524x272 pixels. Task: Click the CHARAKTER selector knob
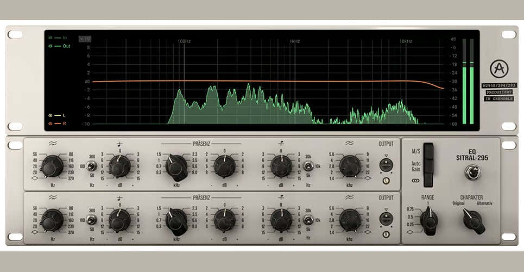(474, 221)
